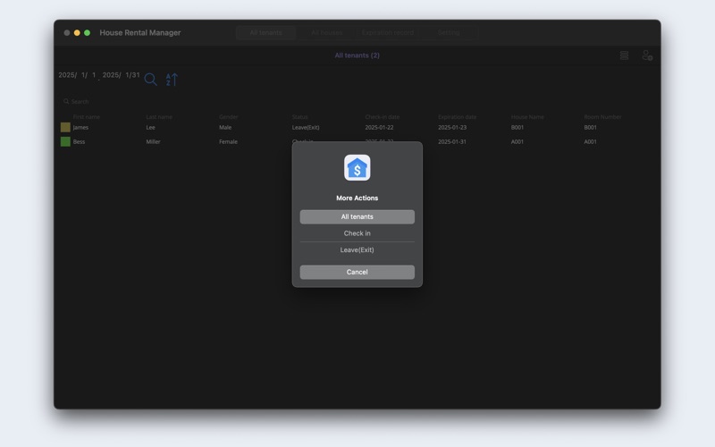Click James row olive color swatch

pyautogui.click(x=65, y=127)
